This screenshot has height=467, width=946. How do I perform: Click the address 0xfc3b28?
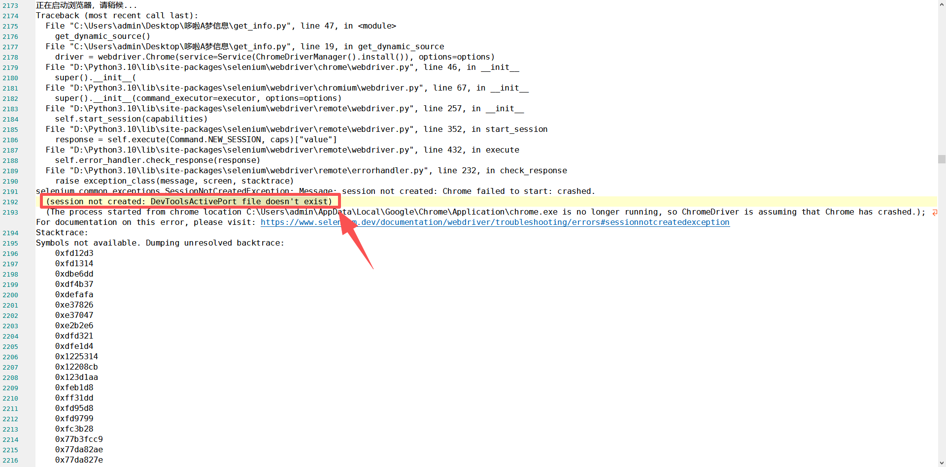click(74, 429)
